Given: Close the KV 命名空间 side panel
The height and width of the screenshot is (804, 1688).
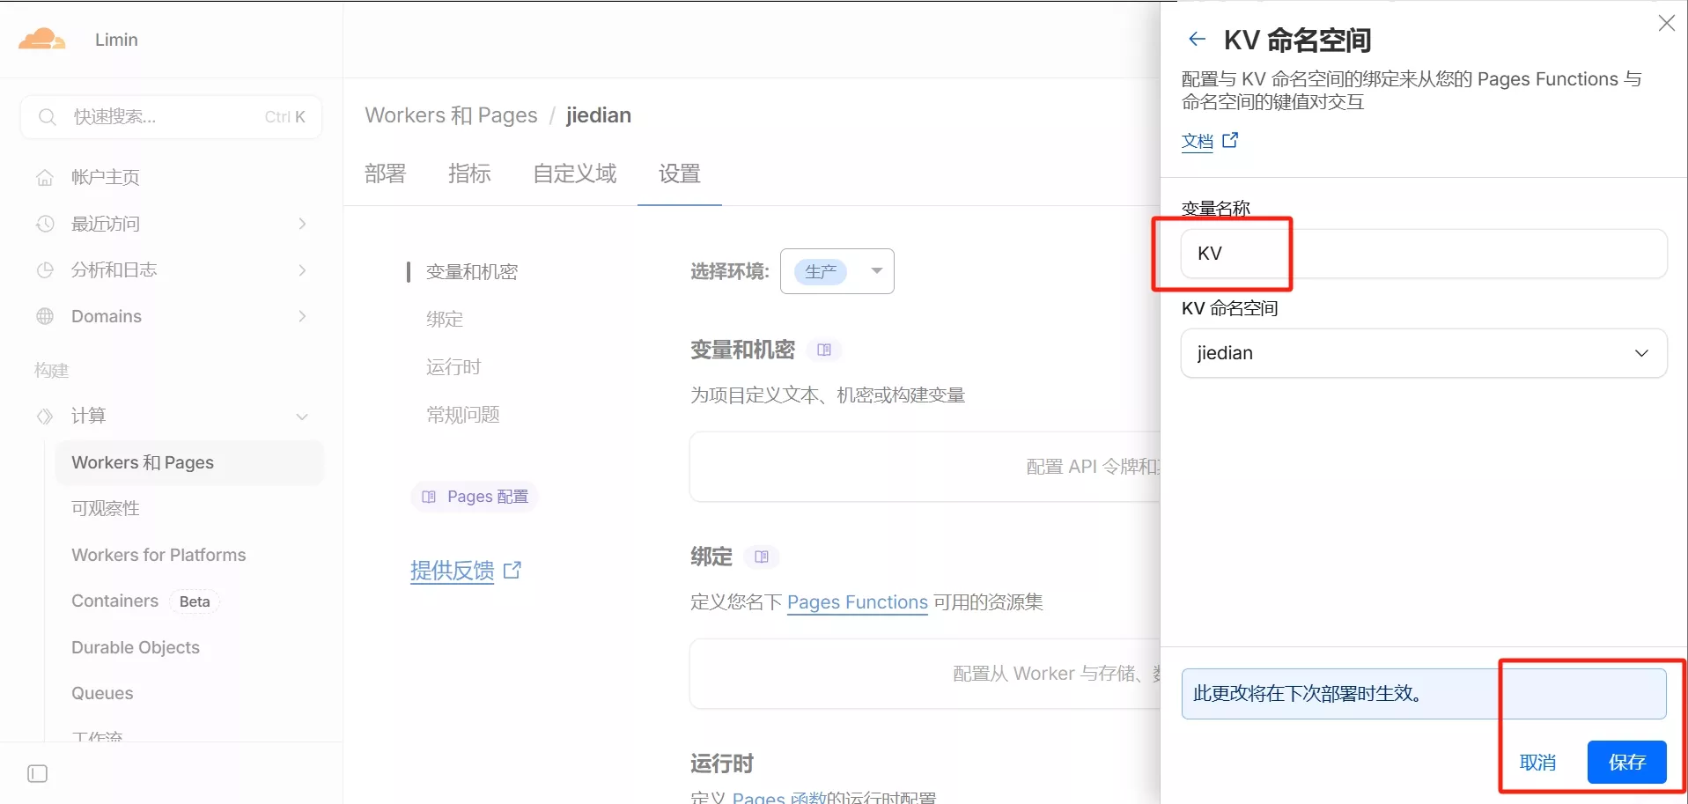Looking at the screenshot, I should coord(1666,23).
